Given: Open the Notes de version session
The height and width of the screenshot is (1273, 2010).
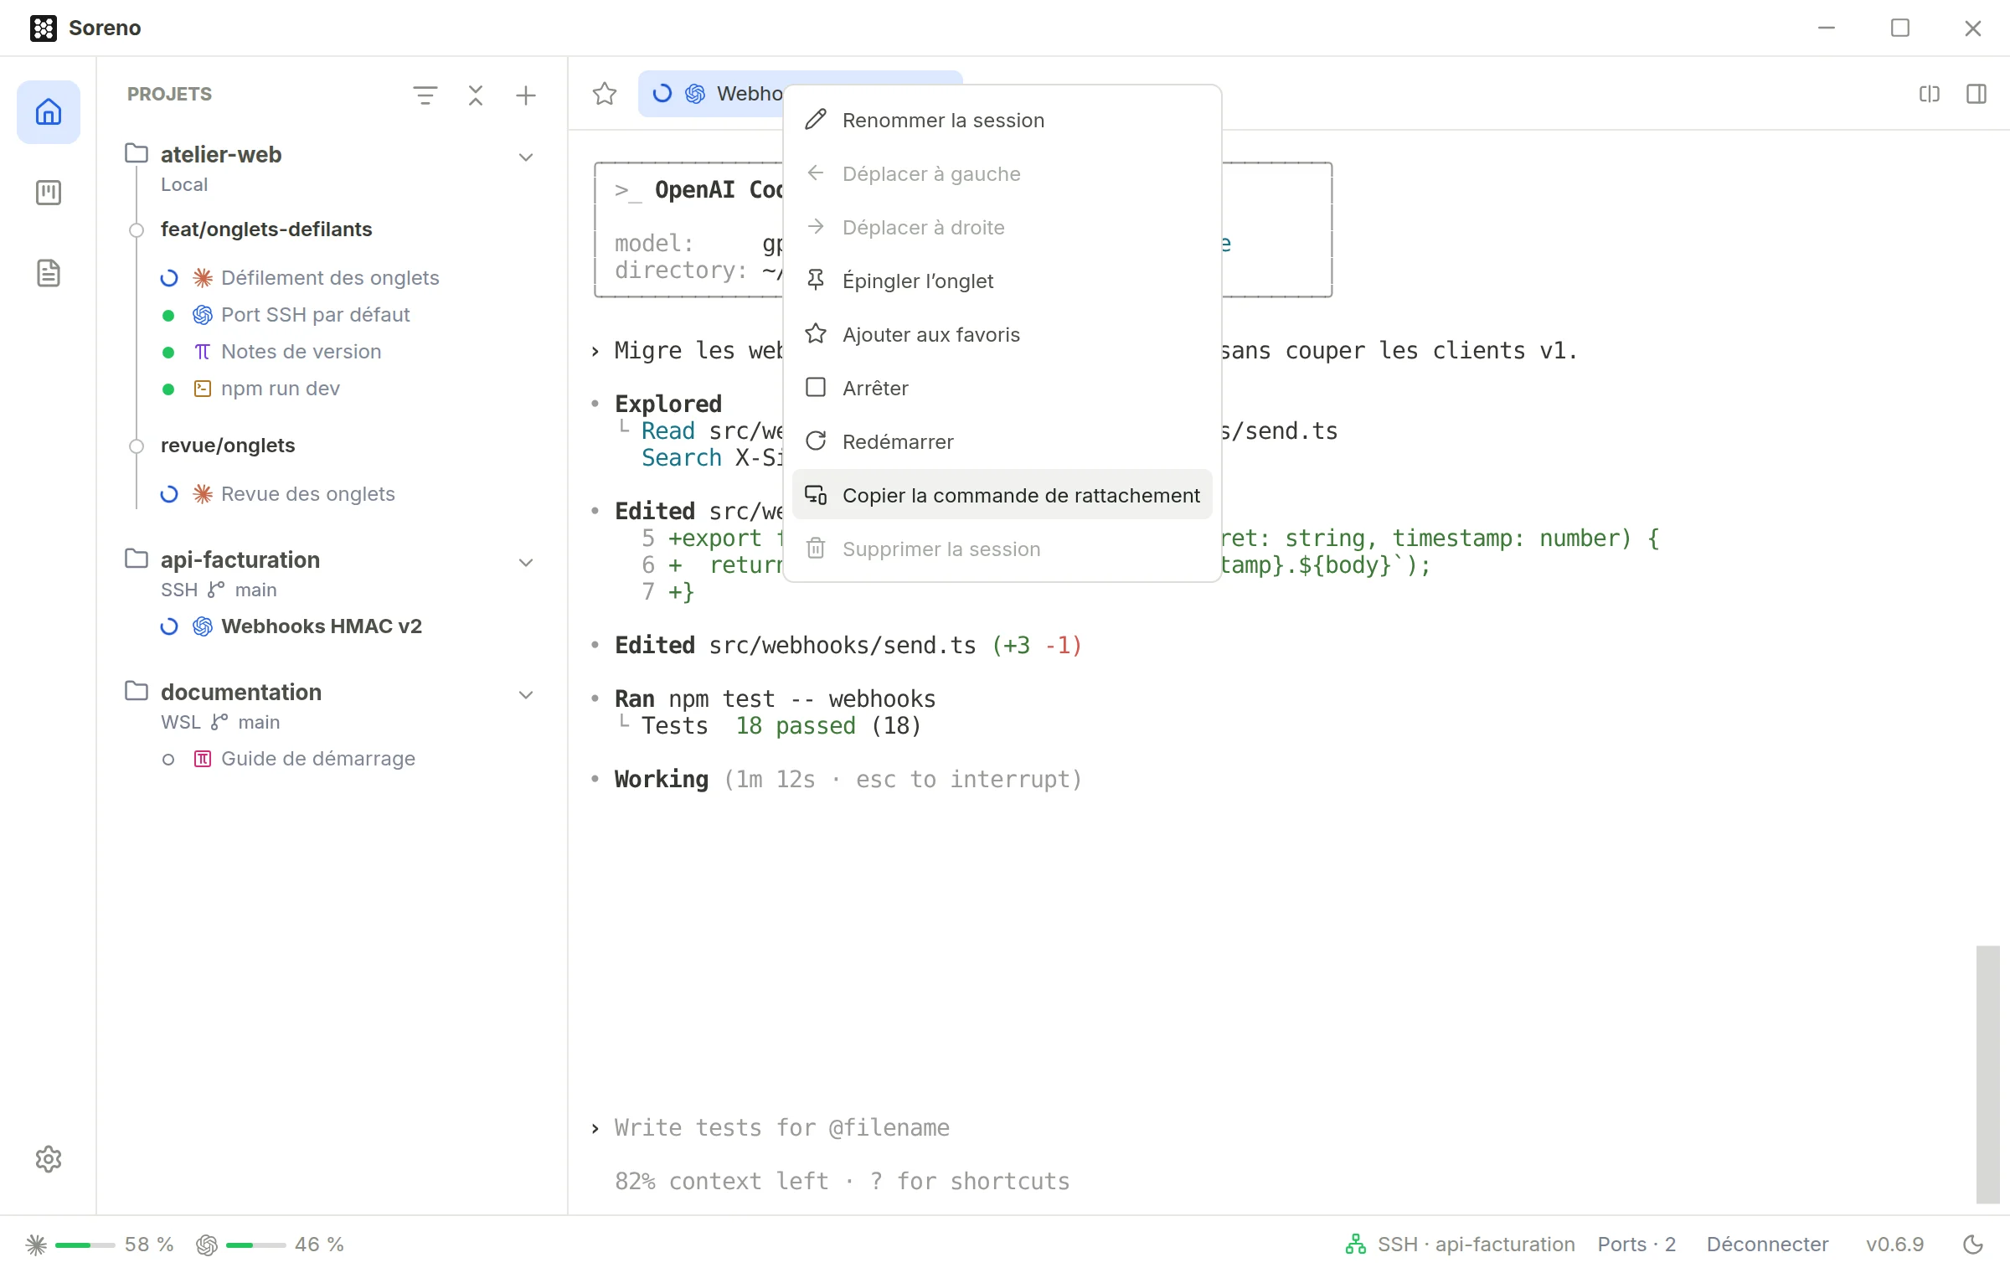Looking at the screenshot, I should point(301,352).
